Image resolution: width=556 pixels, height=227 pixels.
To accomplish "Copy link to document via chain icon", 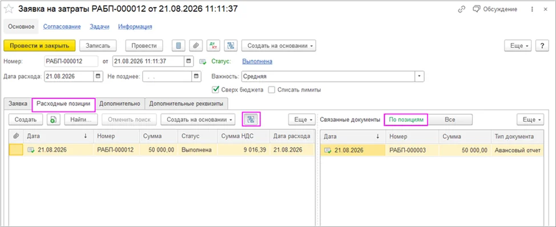I will coord(461,10).
